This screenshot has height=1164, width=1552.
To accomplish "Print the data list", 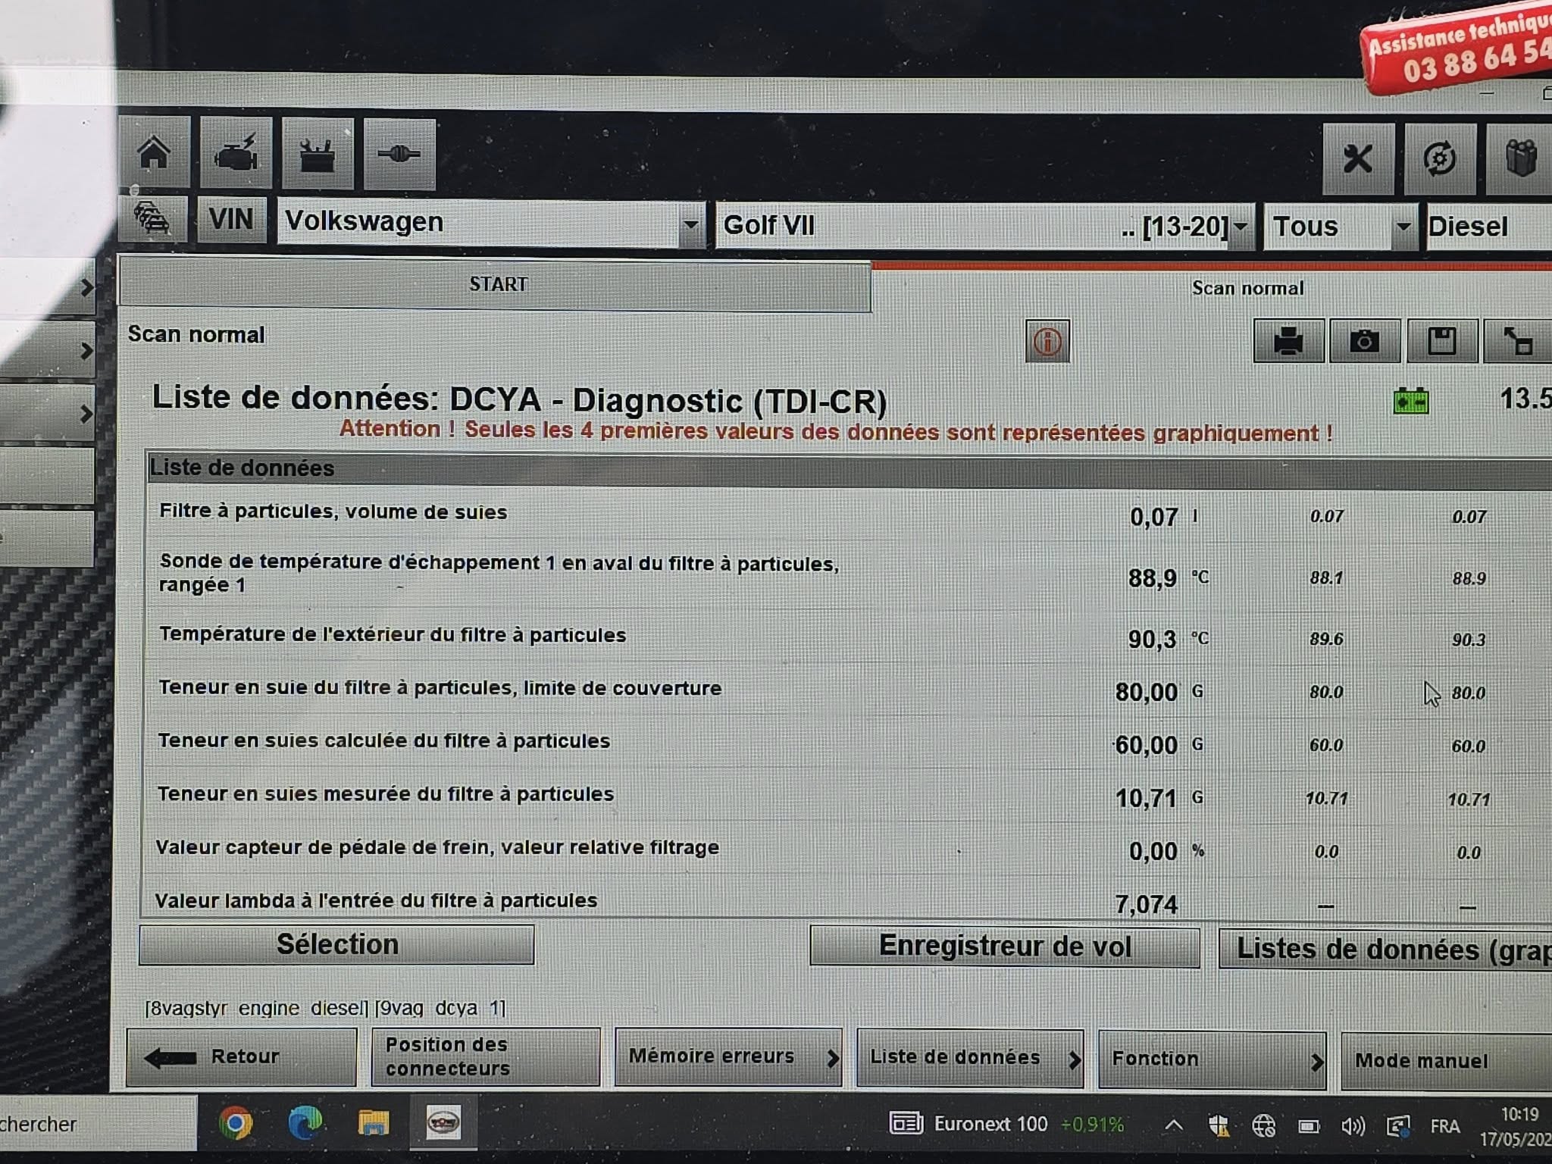I will click(1288, 341).
